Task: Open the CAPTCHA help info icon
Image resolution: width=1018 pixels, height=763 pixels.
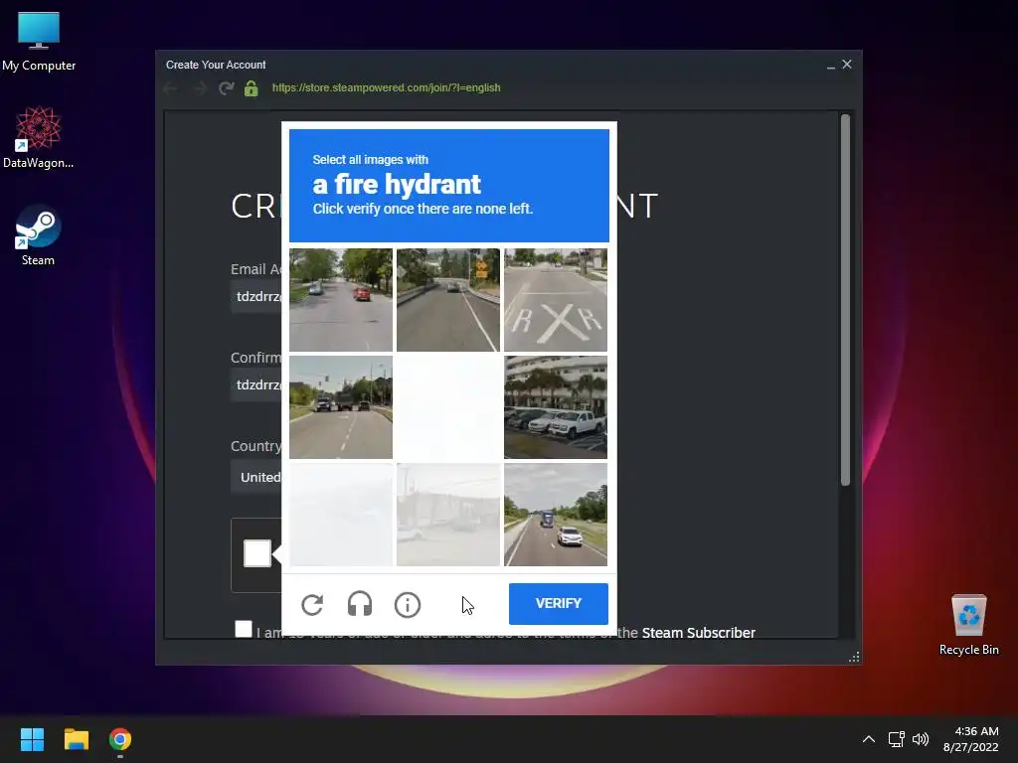Action: (408, 605)
